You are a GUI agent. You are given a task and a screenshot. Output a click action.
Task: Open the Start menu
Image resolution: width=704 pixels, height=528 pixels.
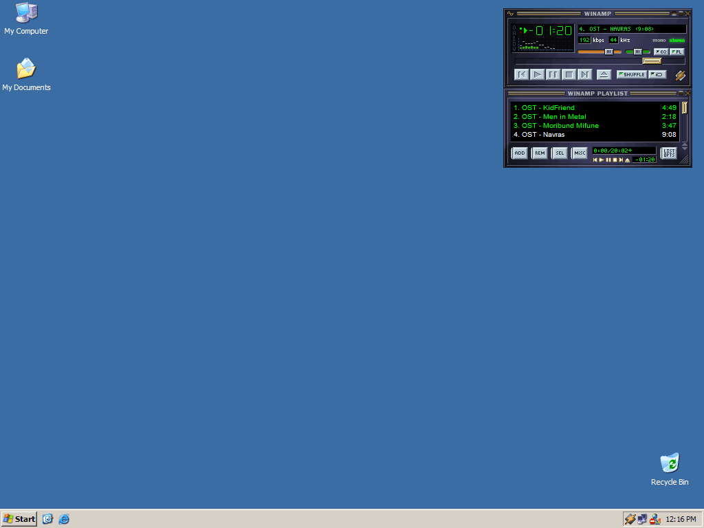(x=19, y=519)
